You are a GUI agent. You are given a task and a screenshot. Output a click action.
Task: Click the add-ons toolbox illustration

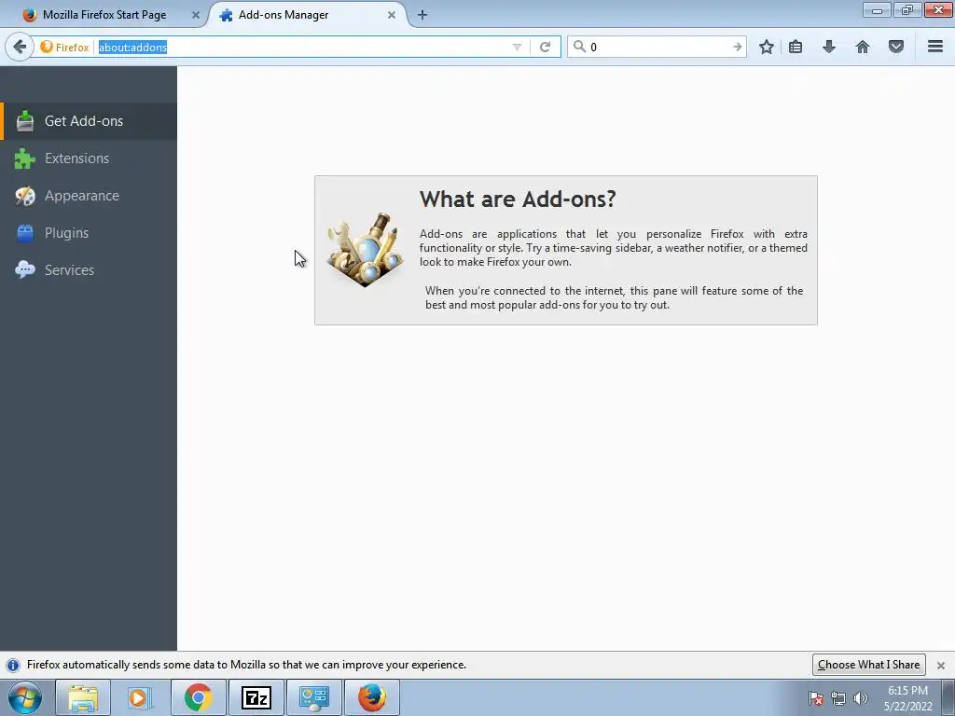pos(365,250)
